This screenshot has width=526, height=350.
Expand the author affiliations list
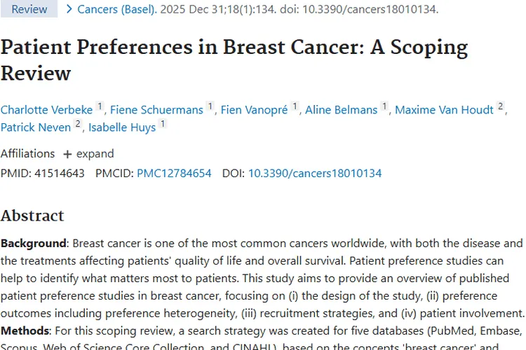tap(88, 154)
